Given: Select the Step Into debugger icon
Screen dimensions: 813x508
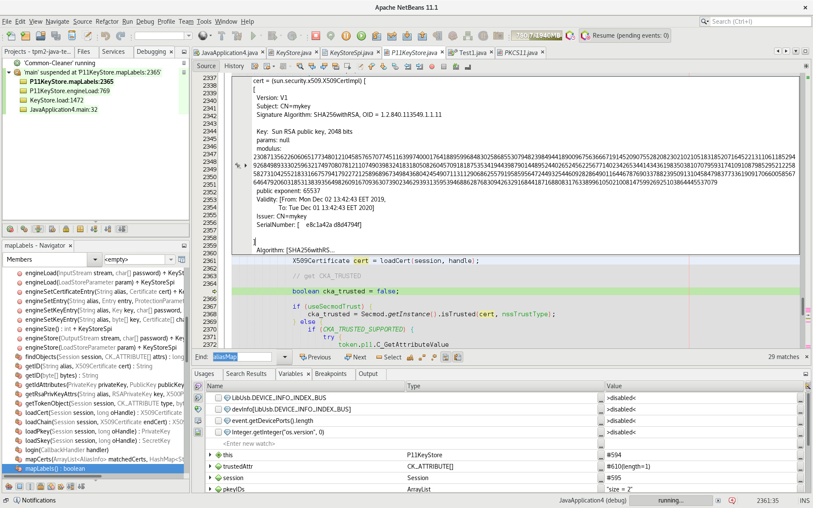Looking at the screenshot, I should 407,36.
